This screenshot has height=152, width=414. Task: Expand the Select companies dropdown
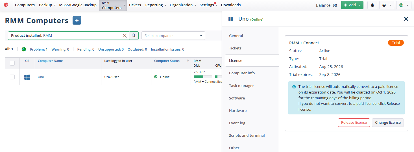tap(173, 36)
